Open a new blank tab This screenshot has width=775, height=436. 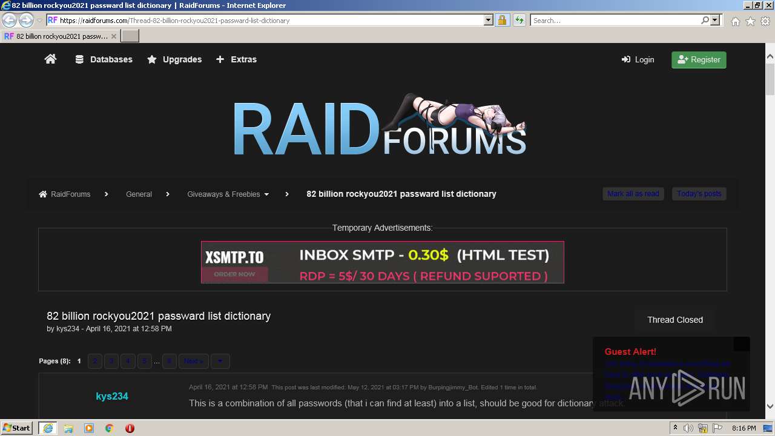click(130, 36)
